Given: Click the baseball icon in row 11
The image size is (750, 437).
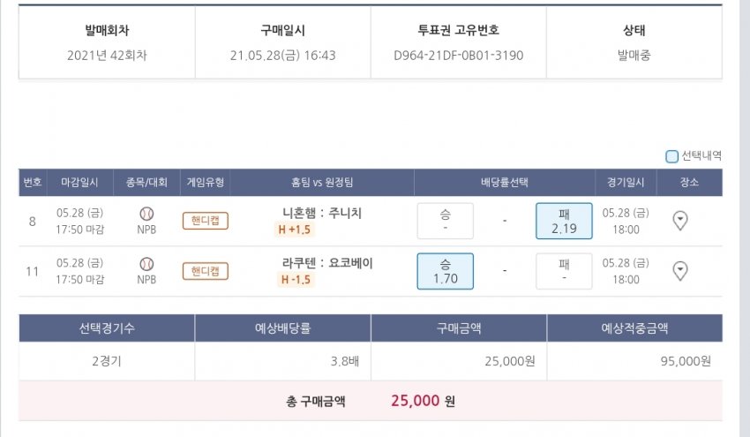Looking at the screenshot, I should (146, 263).
